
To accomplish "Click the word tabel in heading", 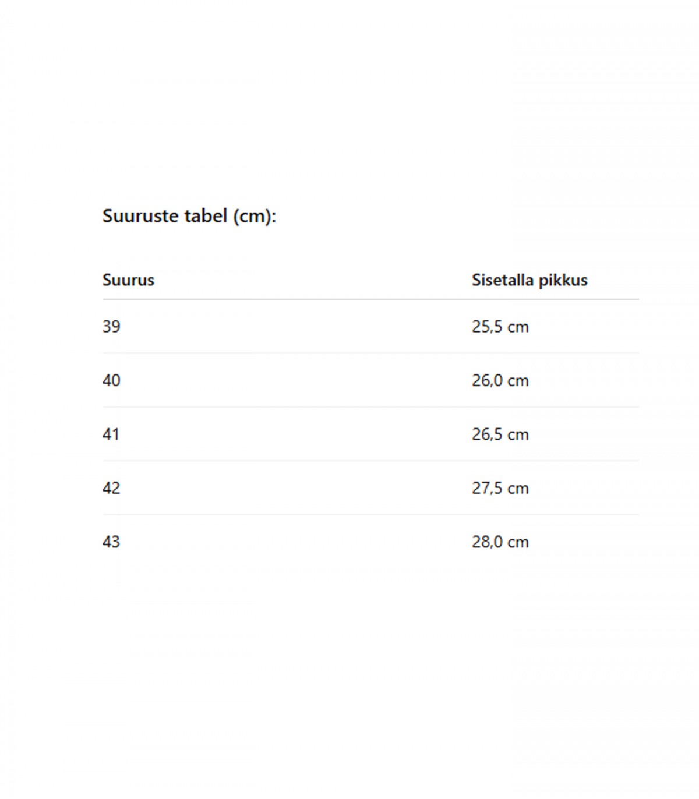I will [206, 216].
